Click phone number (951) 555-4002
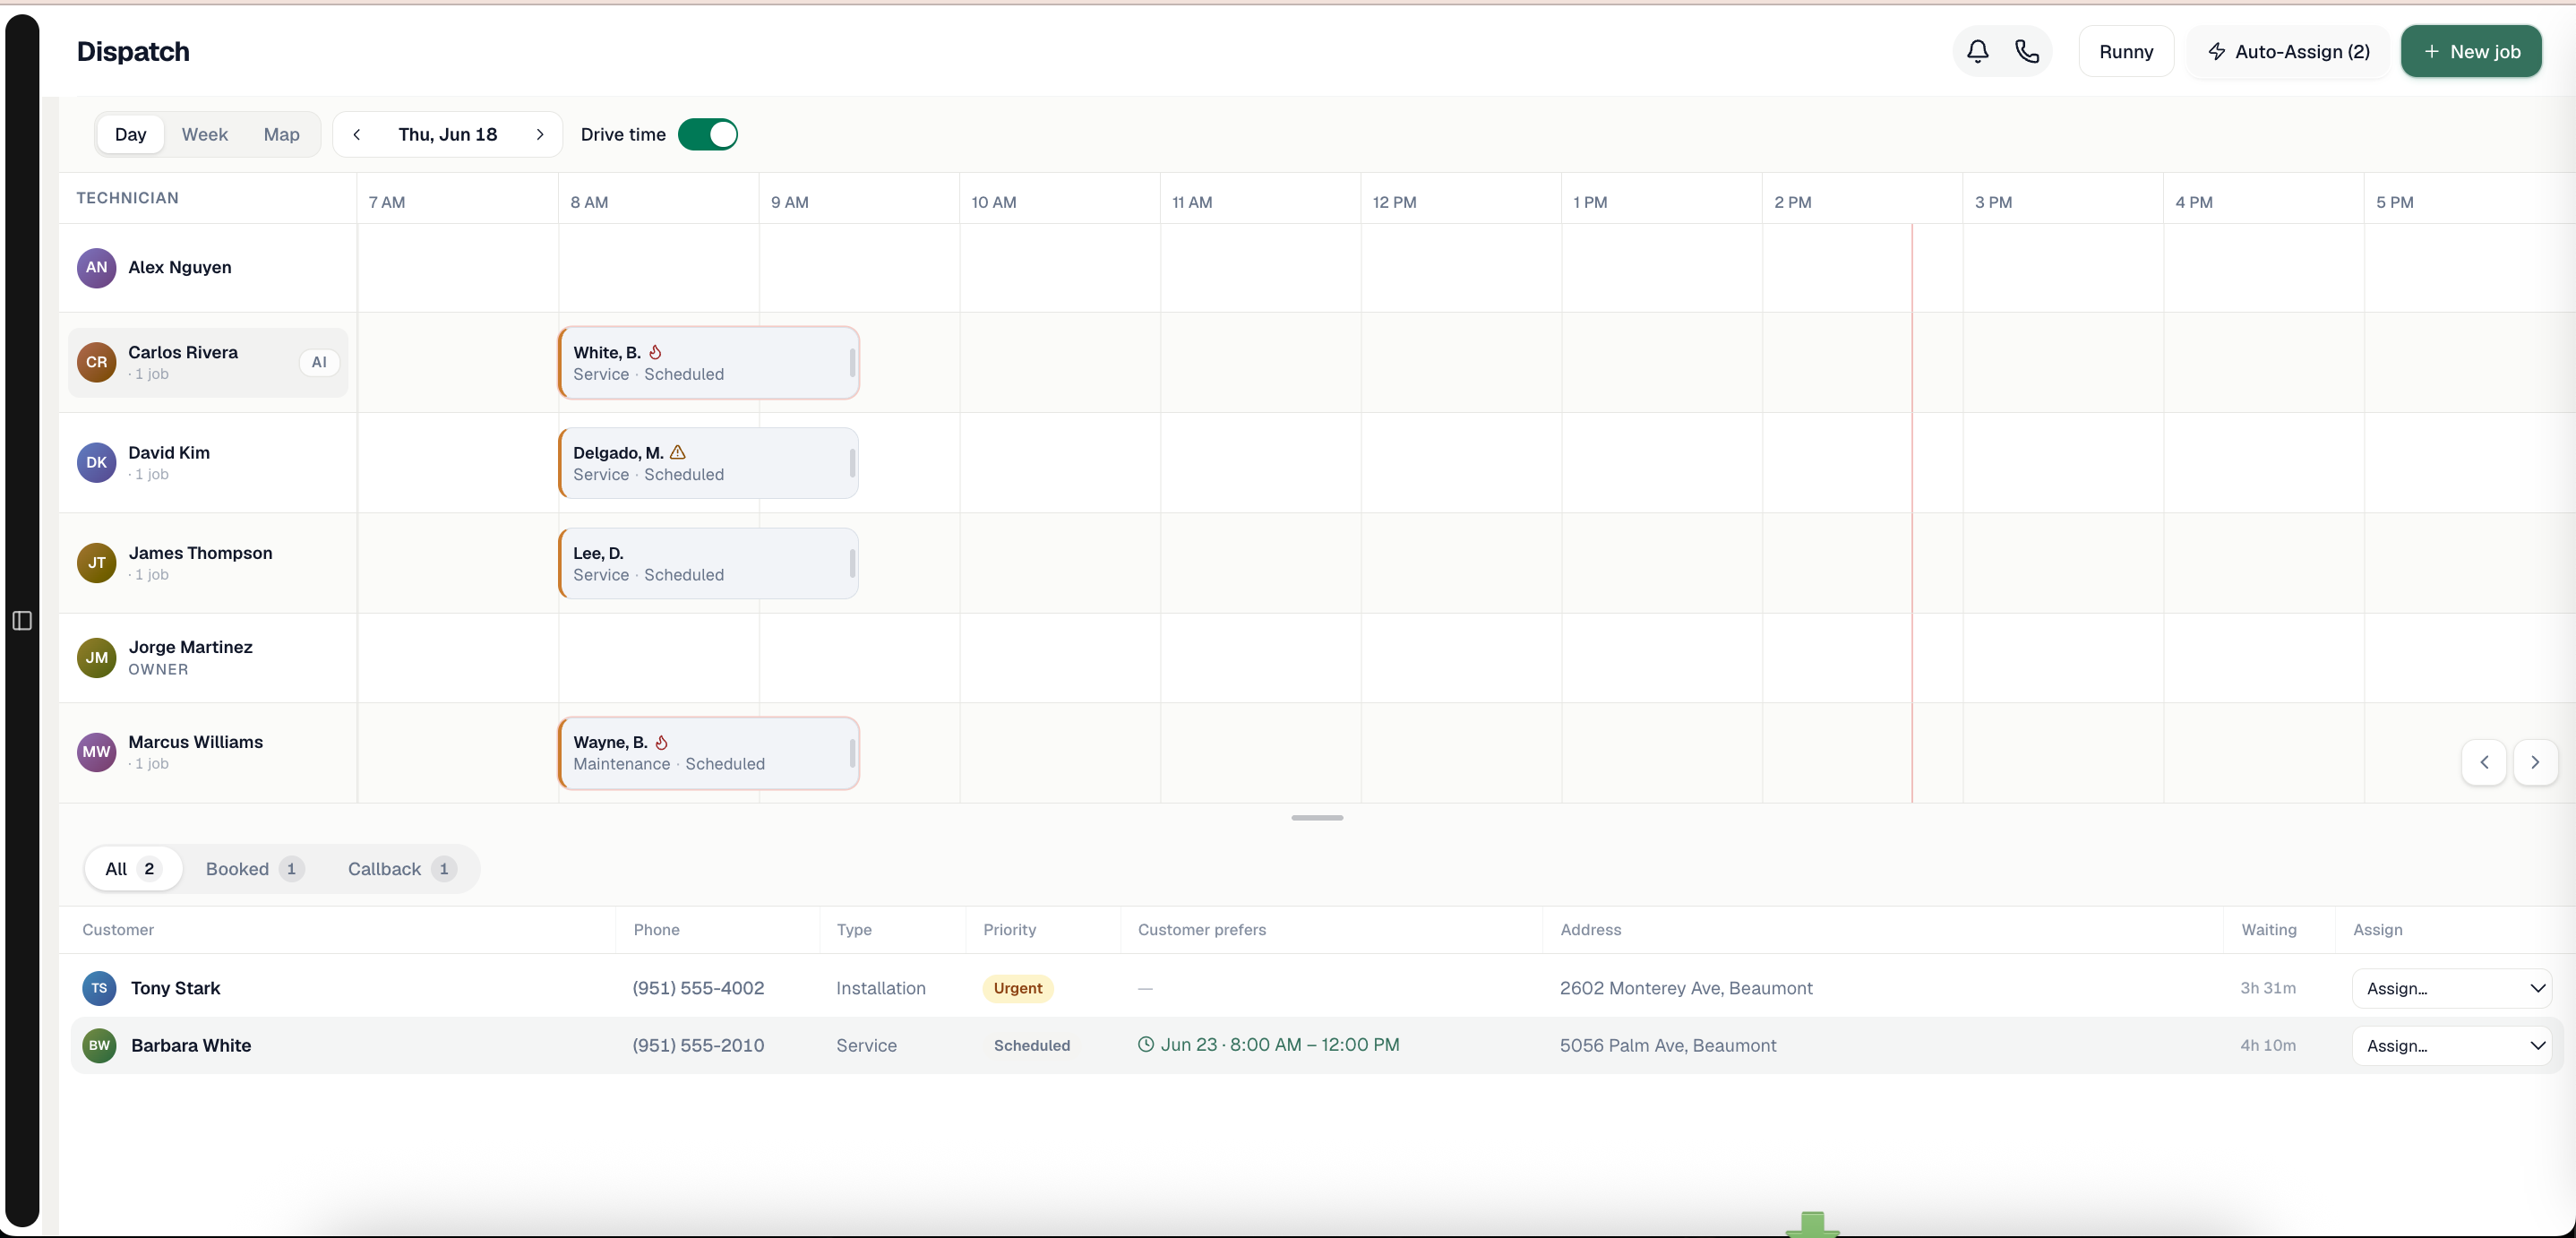The image size is (2576, 1238). 698,988
